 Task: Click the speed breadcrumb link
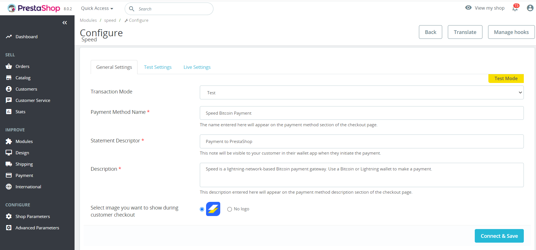click(110, 20)
